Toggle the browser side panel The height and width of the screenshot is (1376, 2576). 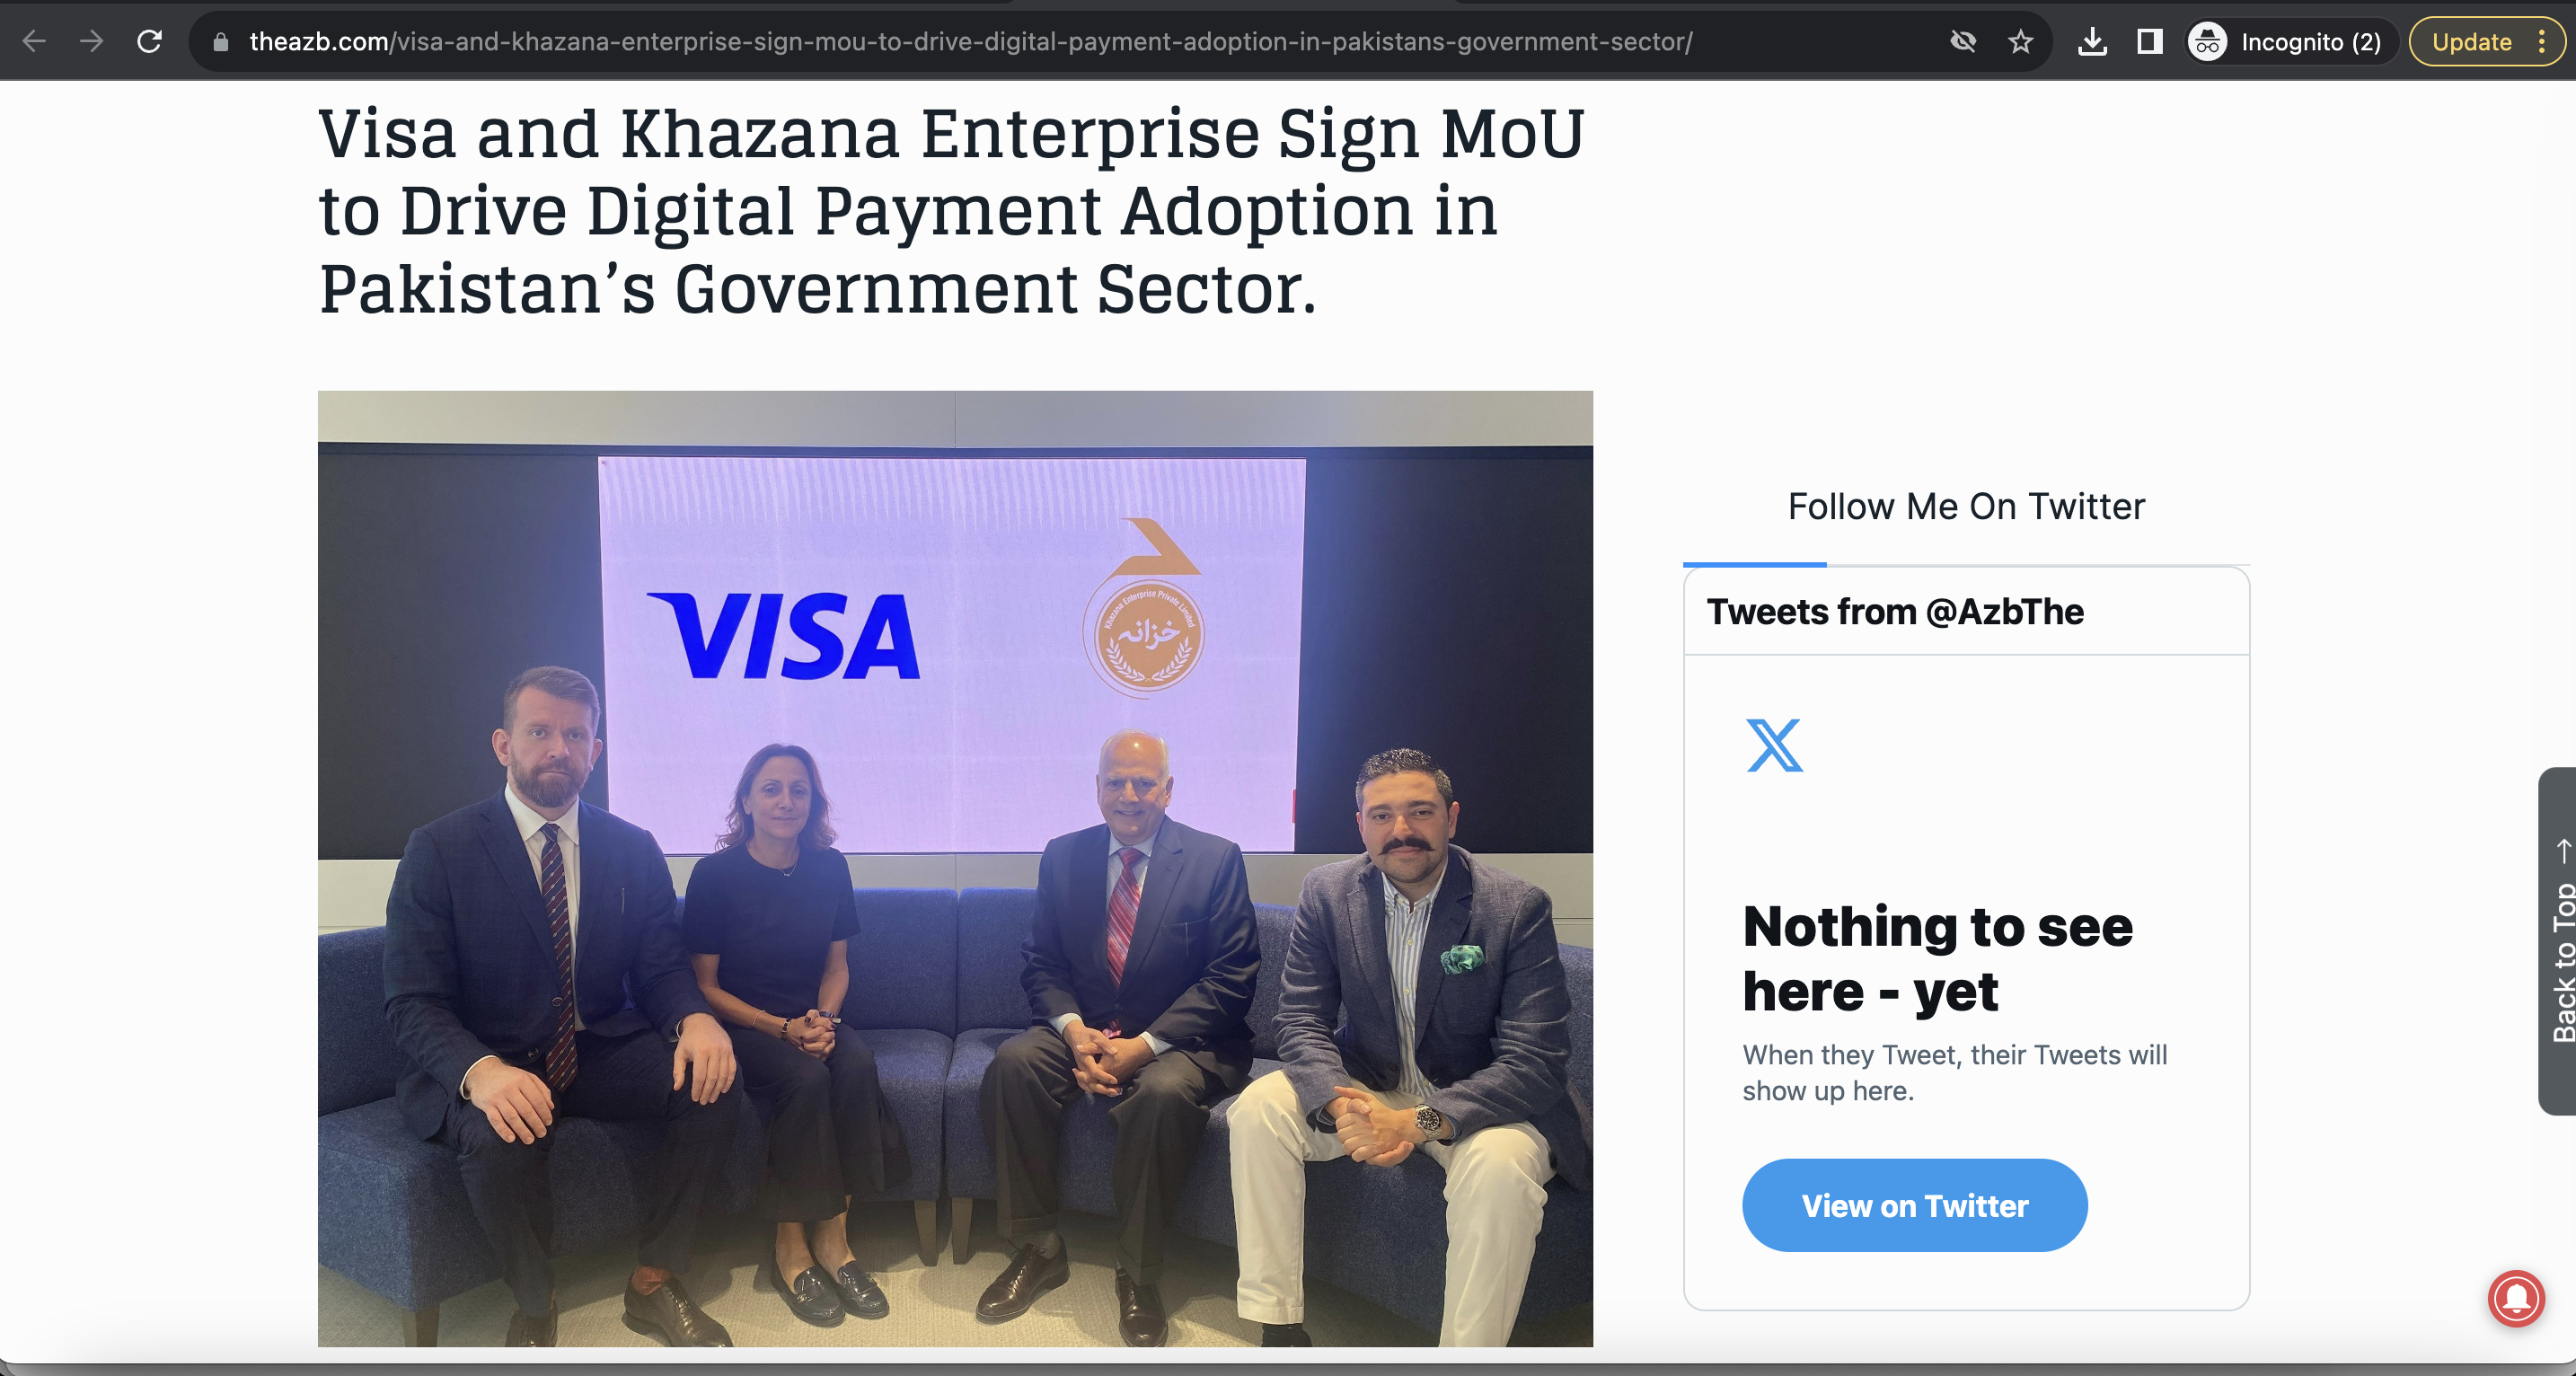click(2148, 41)
